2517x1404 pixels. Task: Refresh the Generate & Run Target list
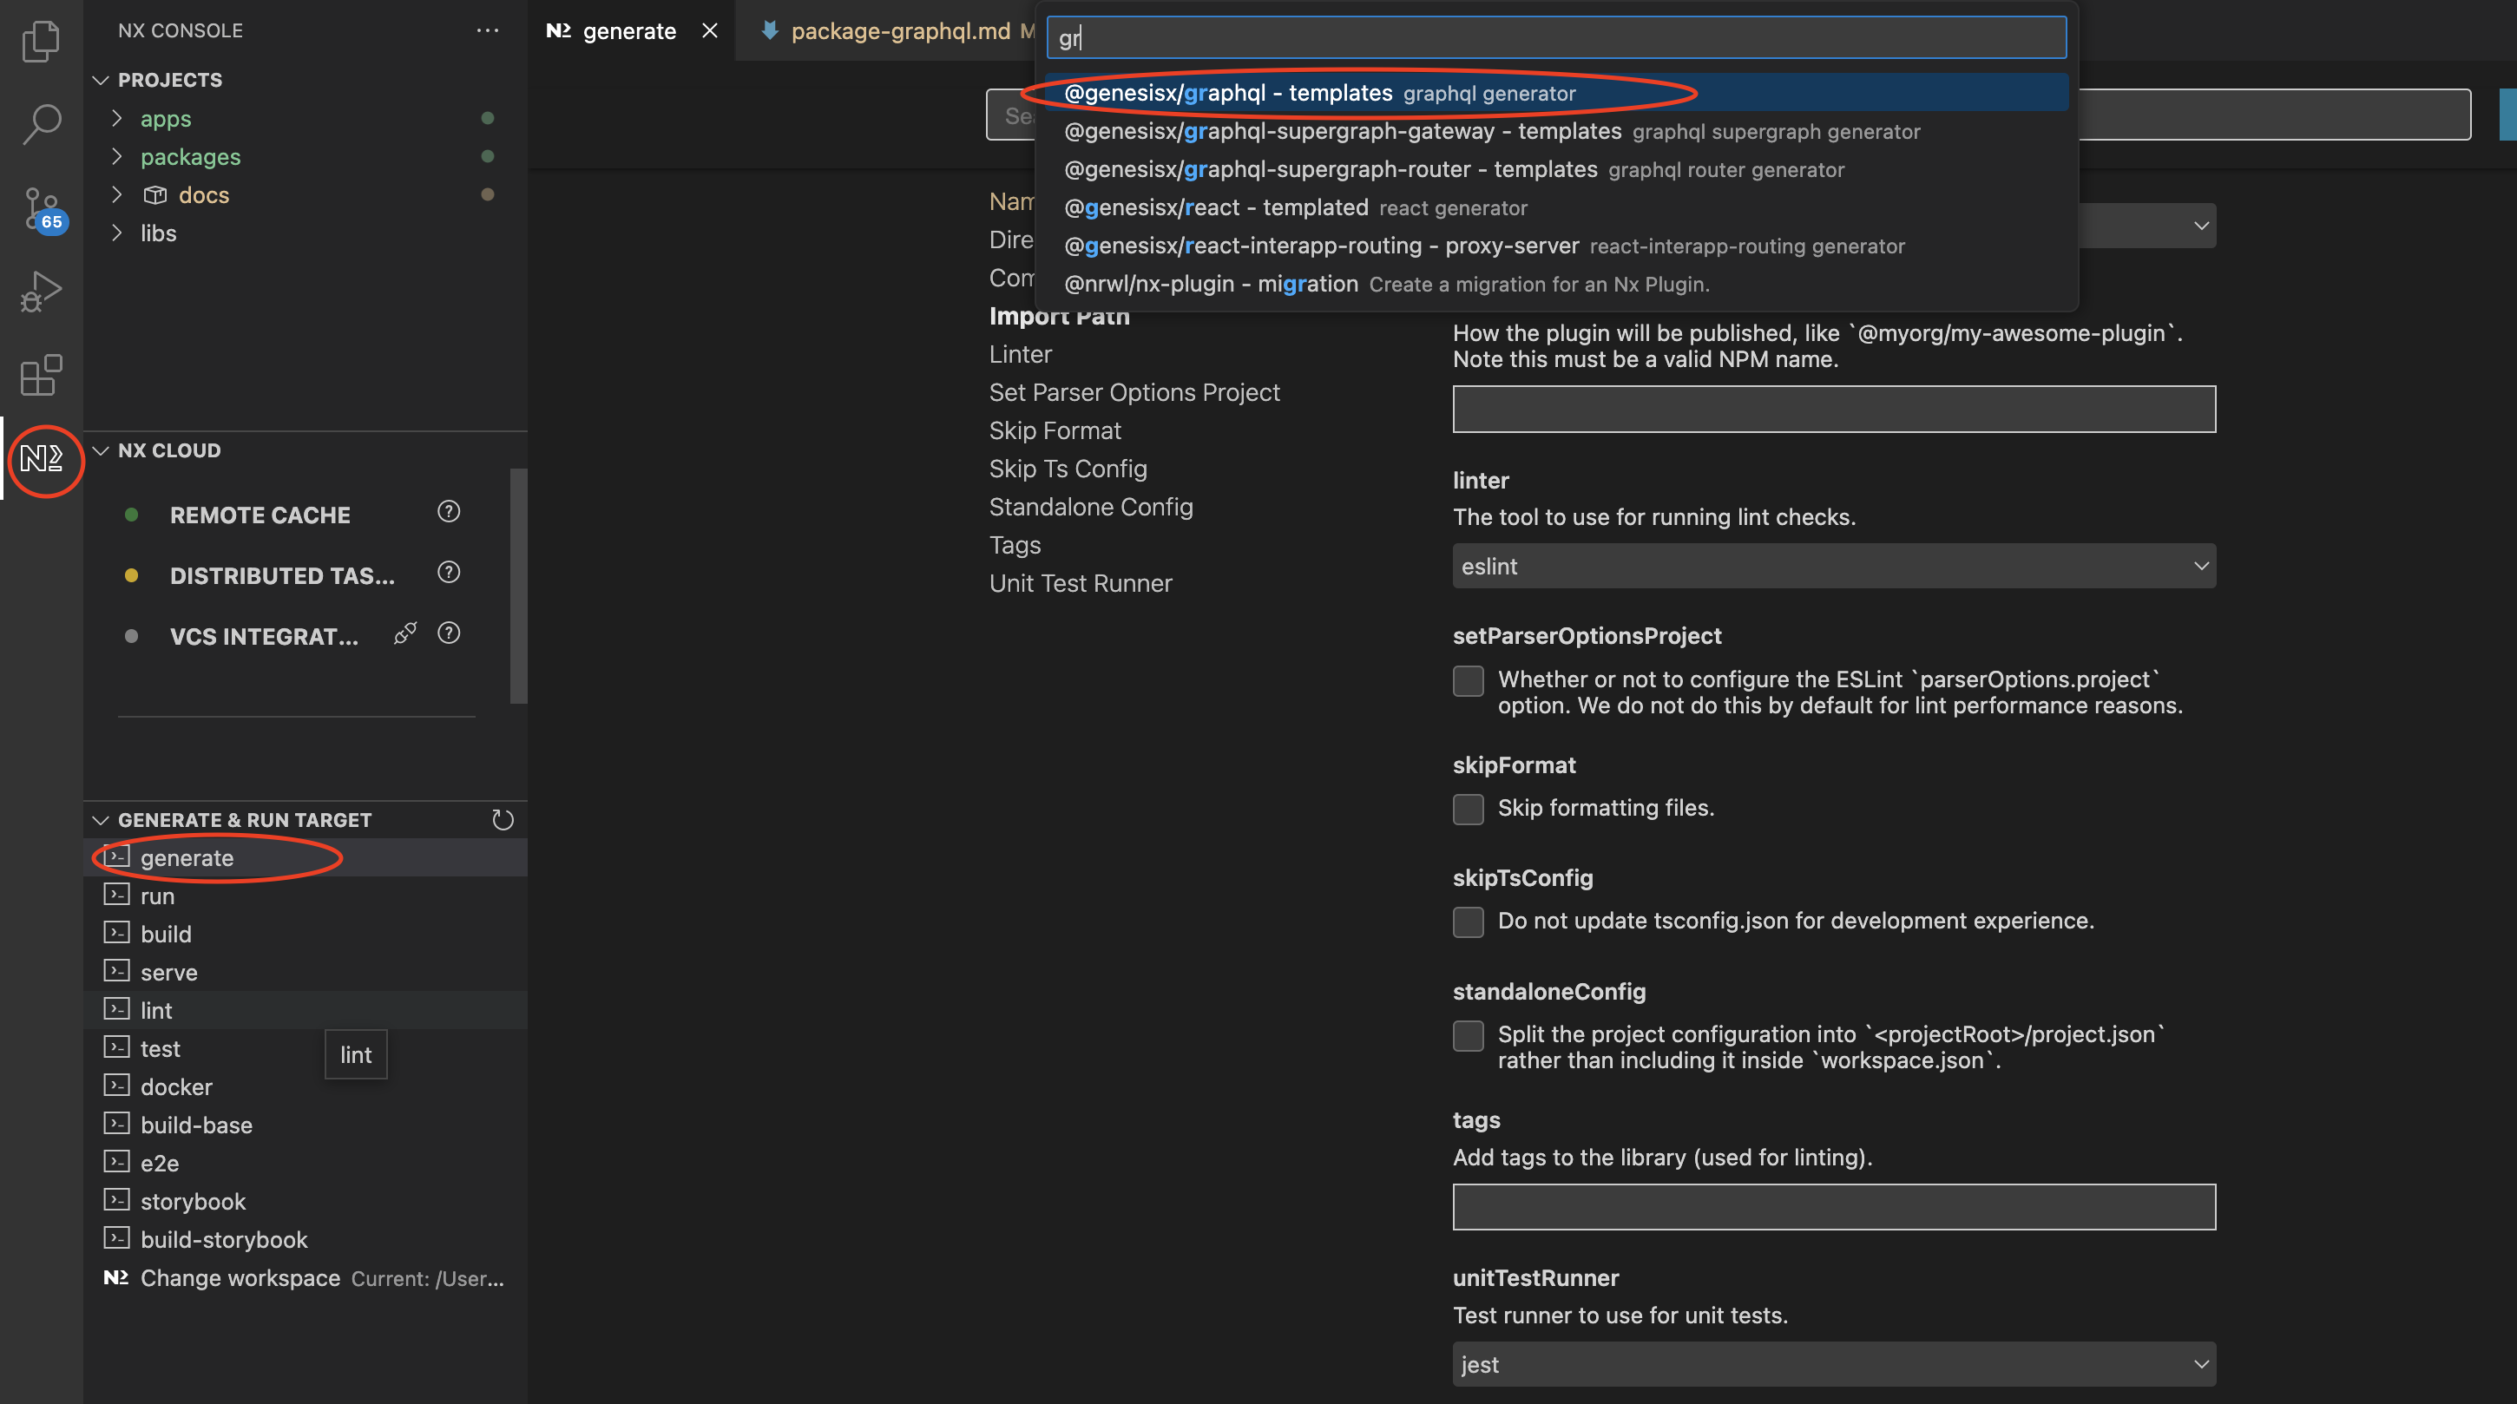[x=503, y=820]
